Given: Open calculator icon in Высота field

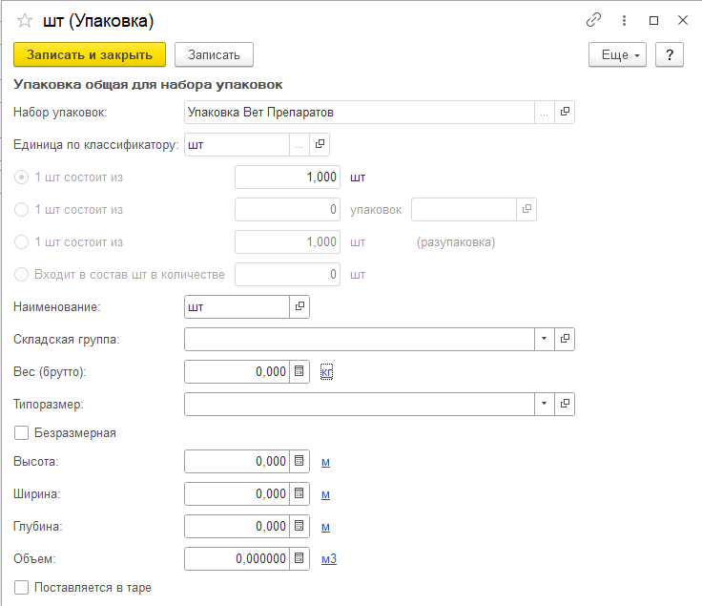Looking at the screenshot, I should point(299,462).
